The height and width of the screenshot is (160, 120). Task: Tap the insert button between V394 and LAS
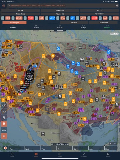pos(100,18)
